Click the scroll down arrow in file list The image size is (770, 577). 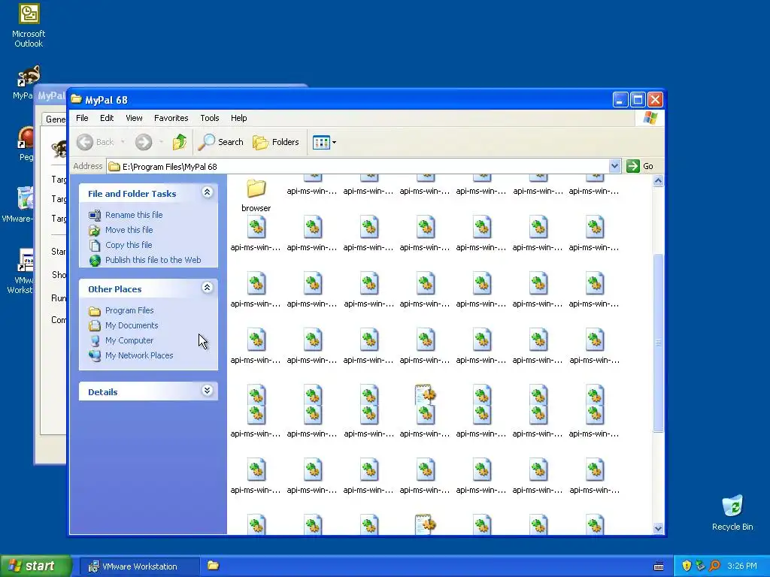[658, 528]
